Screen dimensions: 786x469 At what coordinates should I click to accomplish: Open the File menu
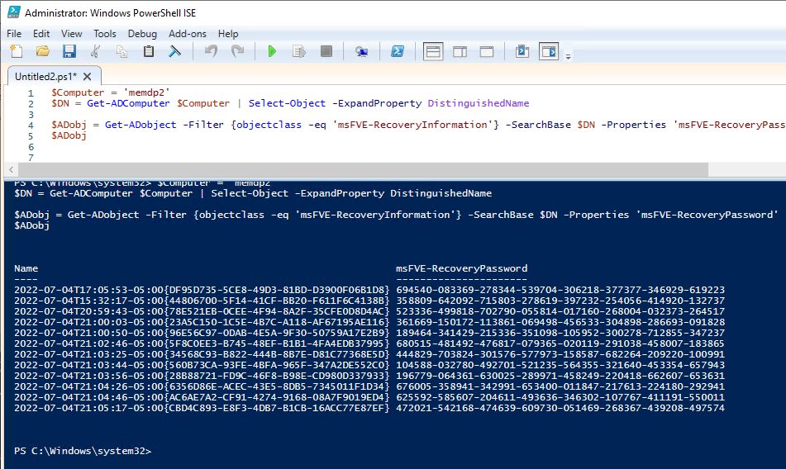[14, 34]
